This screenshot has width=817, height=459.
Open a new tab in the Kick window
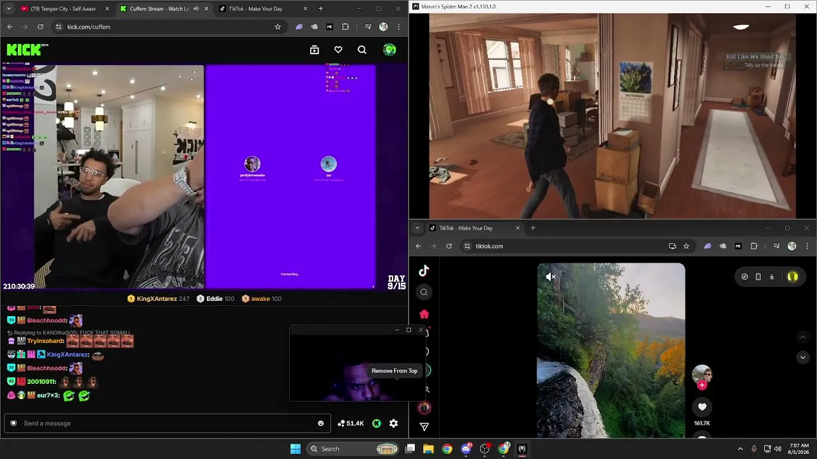(x=320, y=9)
